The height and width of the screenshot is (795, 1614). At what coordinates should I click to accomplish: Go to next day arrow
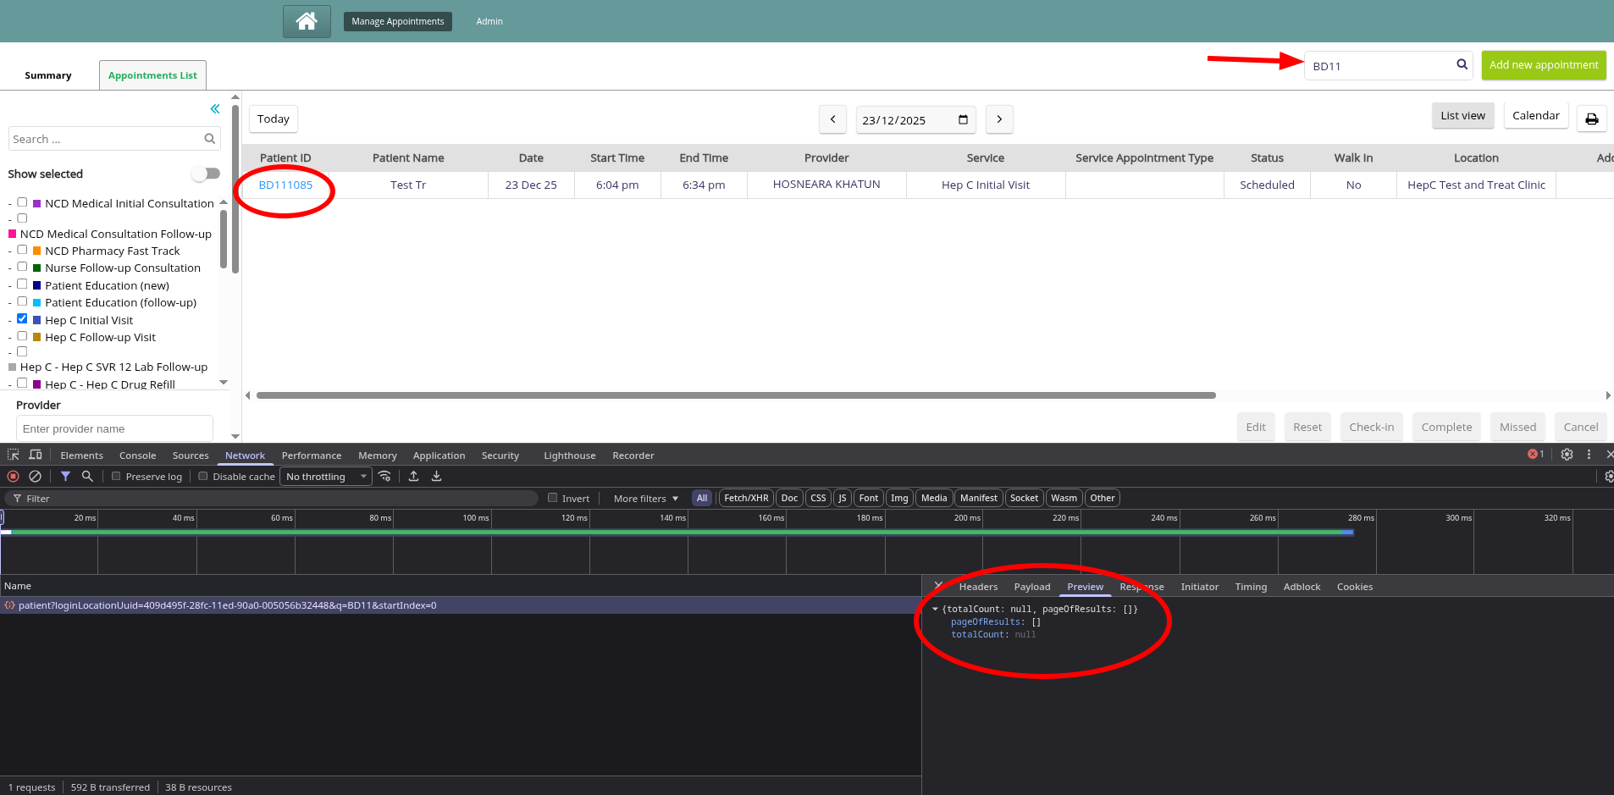point(999,119)
